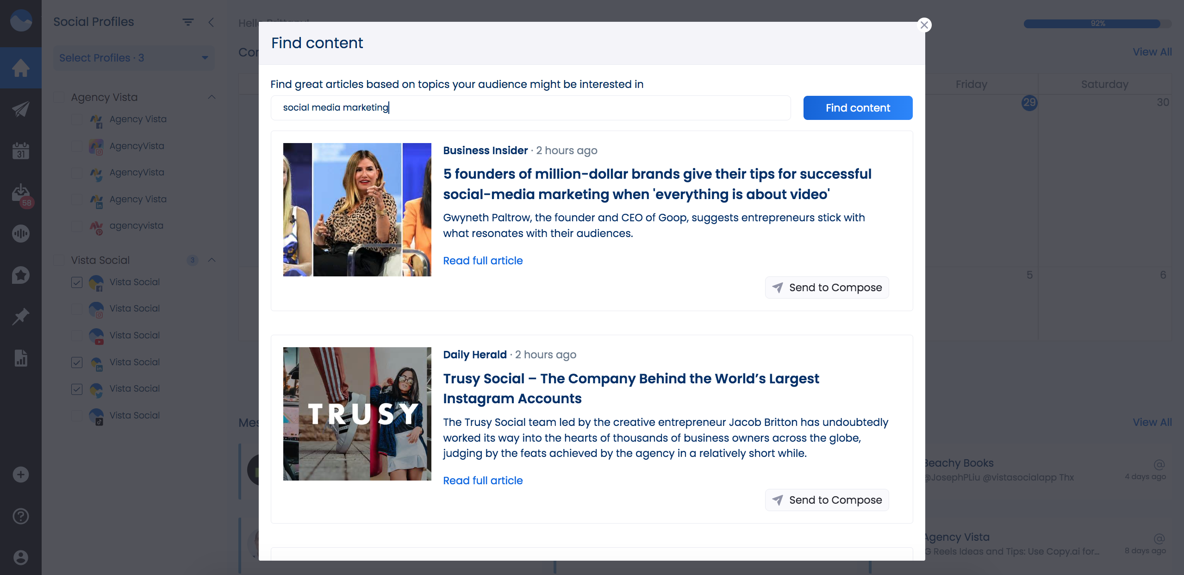Open the Business Insider article via Read full article

[483, 260]
